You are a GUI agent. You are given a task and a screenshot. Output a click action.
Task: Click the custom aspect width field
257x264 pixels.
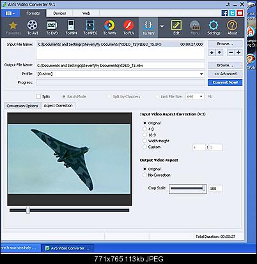click(199, 147)
